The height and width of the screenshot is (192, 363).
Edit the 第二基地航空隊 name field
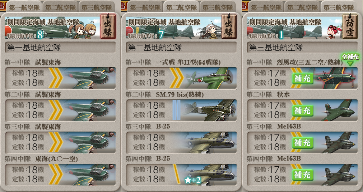point(182,48)
